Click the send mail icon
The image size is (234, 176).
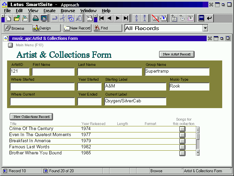tap(90, 18)
